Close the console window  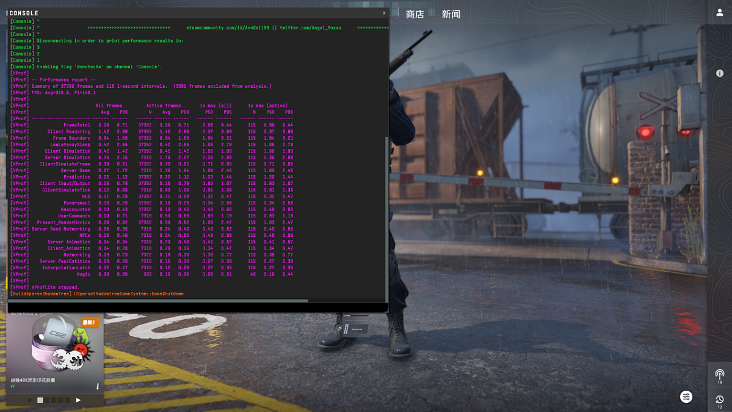tap(384, 13)
